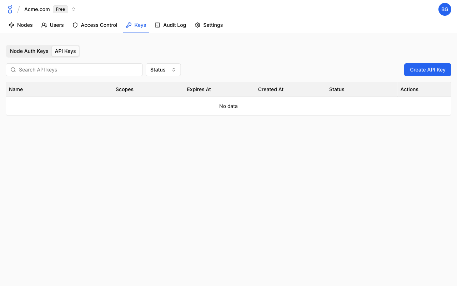Click the Free plan badge
The height and width of the screenshot is (286, 457).
click(60, 9)
